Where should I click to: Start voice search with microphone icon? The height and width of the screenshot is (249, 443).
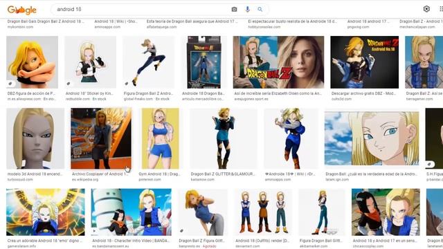click(248, 9)
